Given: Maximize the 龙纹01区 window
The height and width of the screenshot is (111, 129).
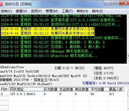Looking at the screenshot, I should (x=115, y=3).
